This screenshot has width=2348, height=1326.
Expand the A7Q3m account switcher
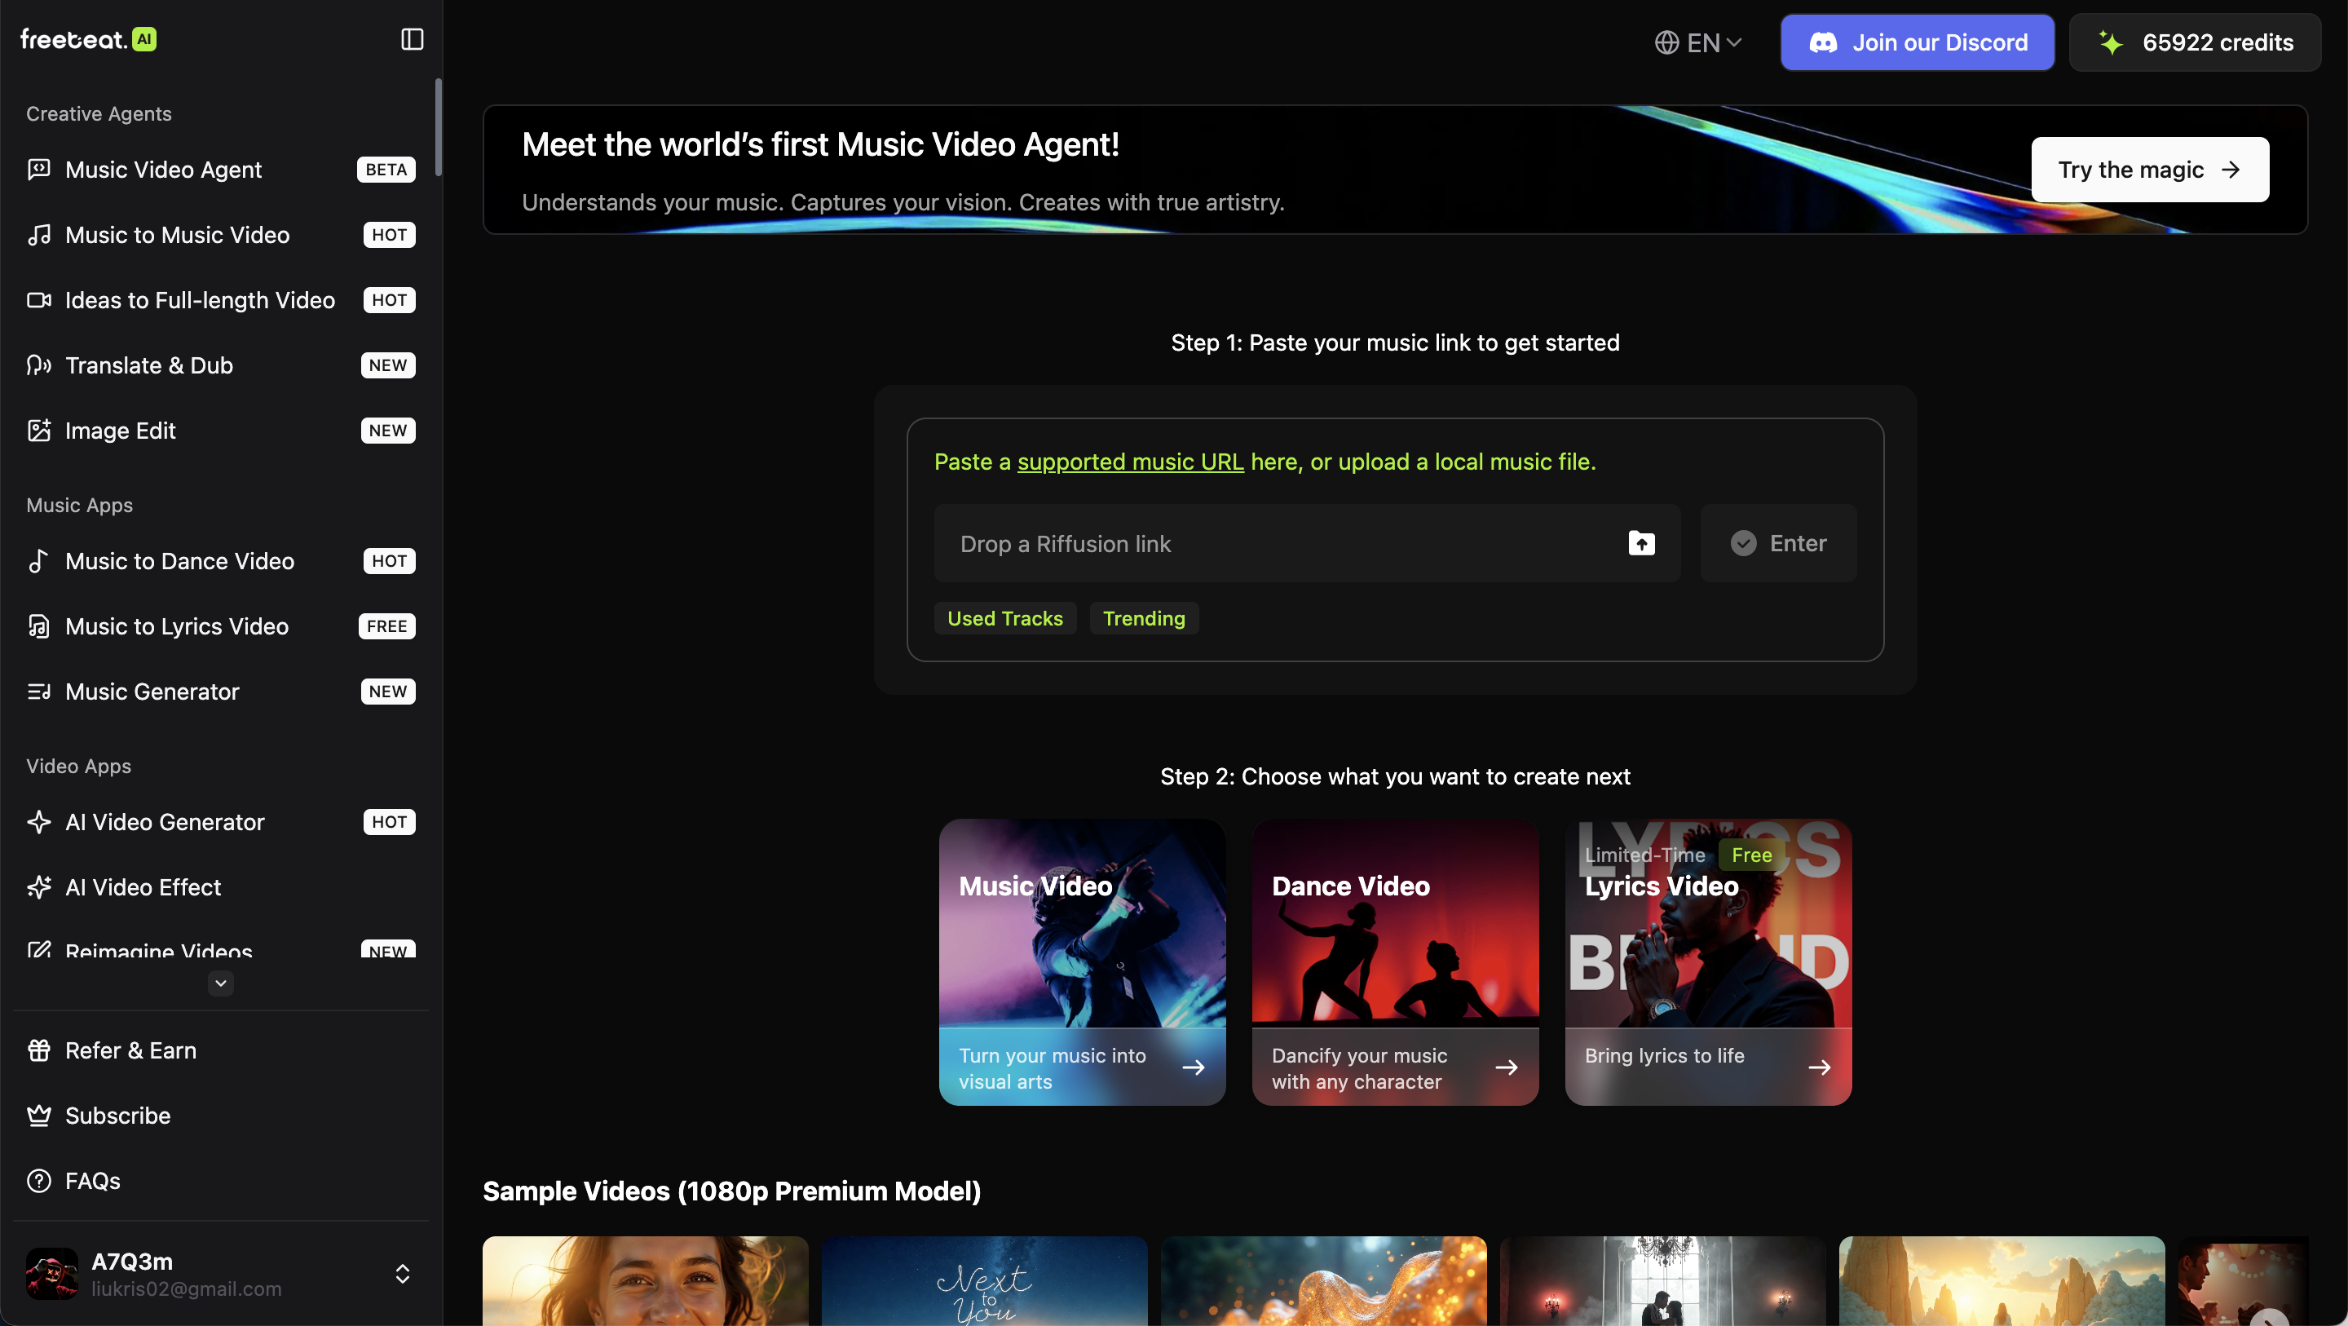(402, 1274)
